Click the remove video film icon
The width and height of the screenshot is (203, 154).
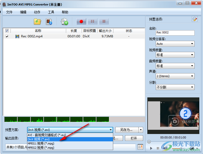pyautogui.click(x=49, y=22)
